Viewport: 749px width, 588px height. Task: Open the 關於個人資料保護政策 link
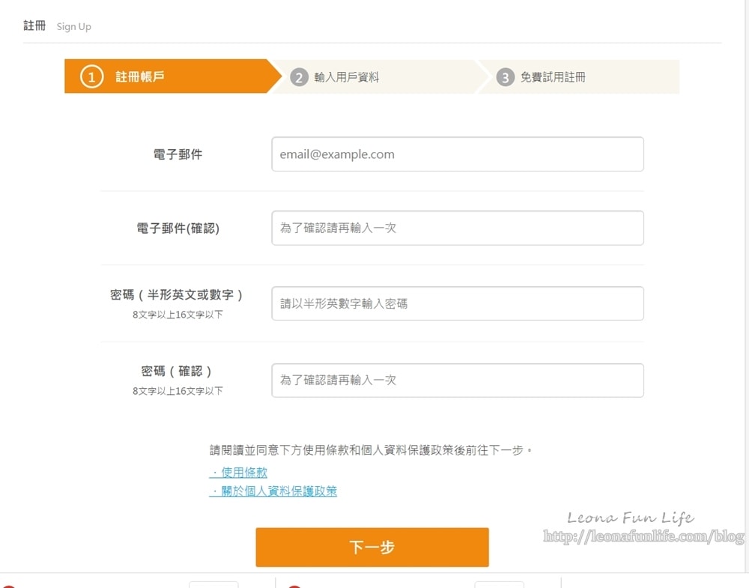[x=273, y=491]
